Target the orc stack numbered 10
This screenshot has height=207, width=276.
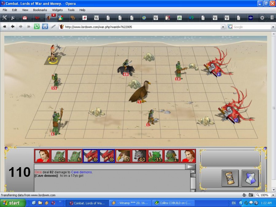click(x=180, y=71)
